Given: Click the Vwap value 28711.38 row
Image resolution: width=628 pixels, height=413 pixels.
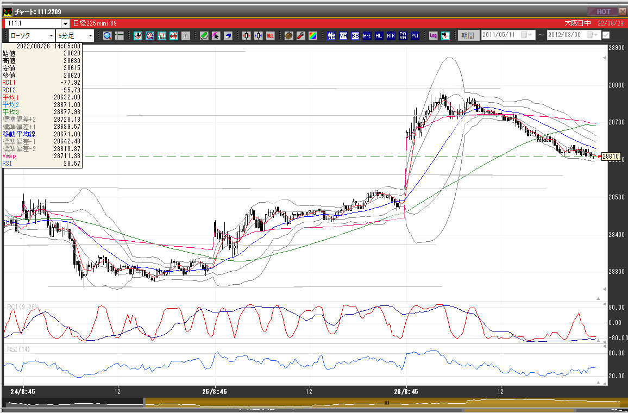Looking at the screenshot, I should (42, 156).
